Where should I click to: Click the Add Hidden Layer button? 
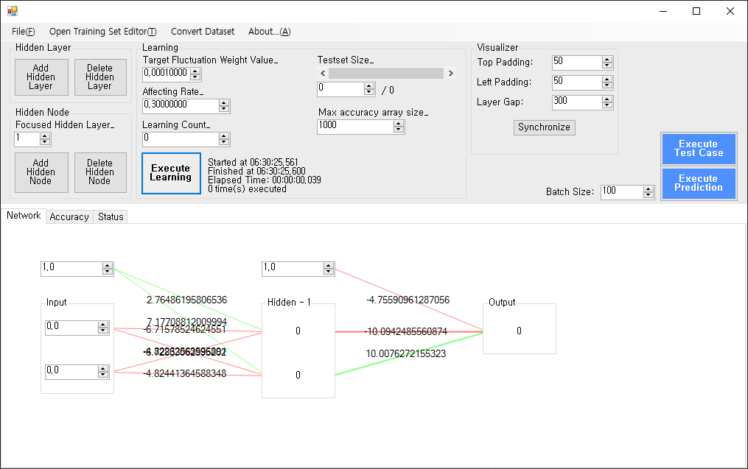[41, 77]
